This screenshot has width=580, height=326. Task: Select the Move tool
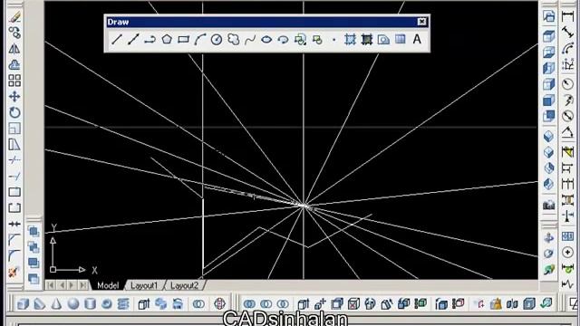(x=14, y=97)
